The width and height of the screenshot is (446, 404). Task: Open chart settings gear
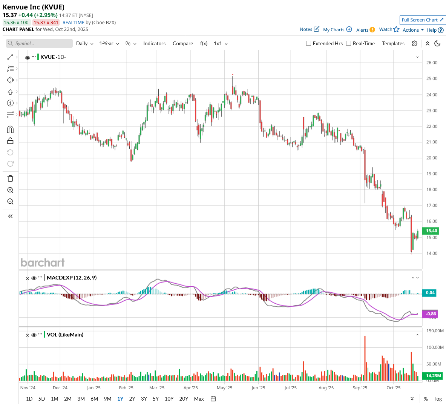(414, 43)
